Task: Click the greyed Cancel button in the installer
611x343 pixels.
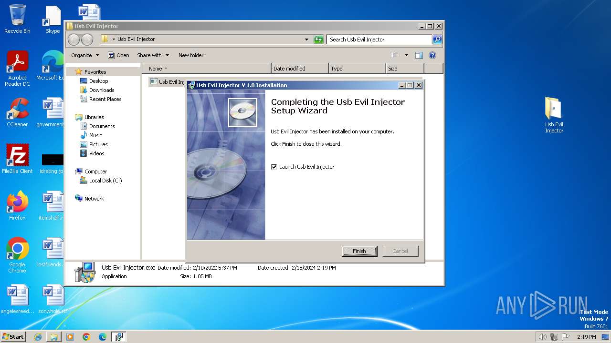Action: tap(400, 251)
